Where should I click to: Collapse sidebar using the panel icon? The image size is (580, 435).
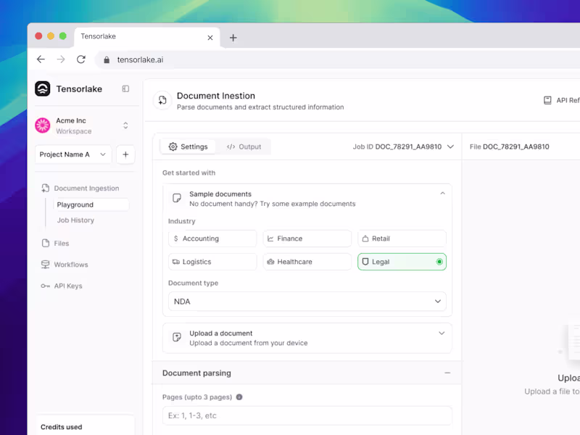[125, 88]
